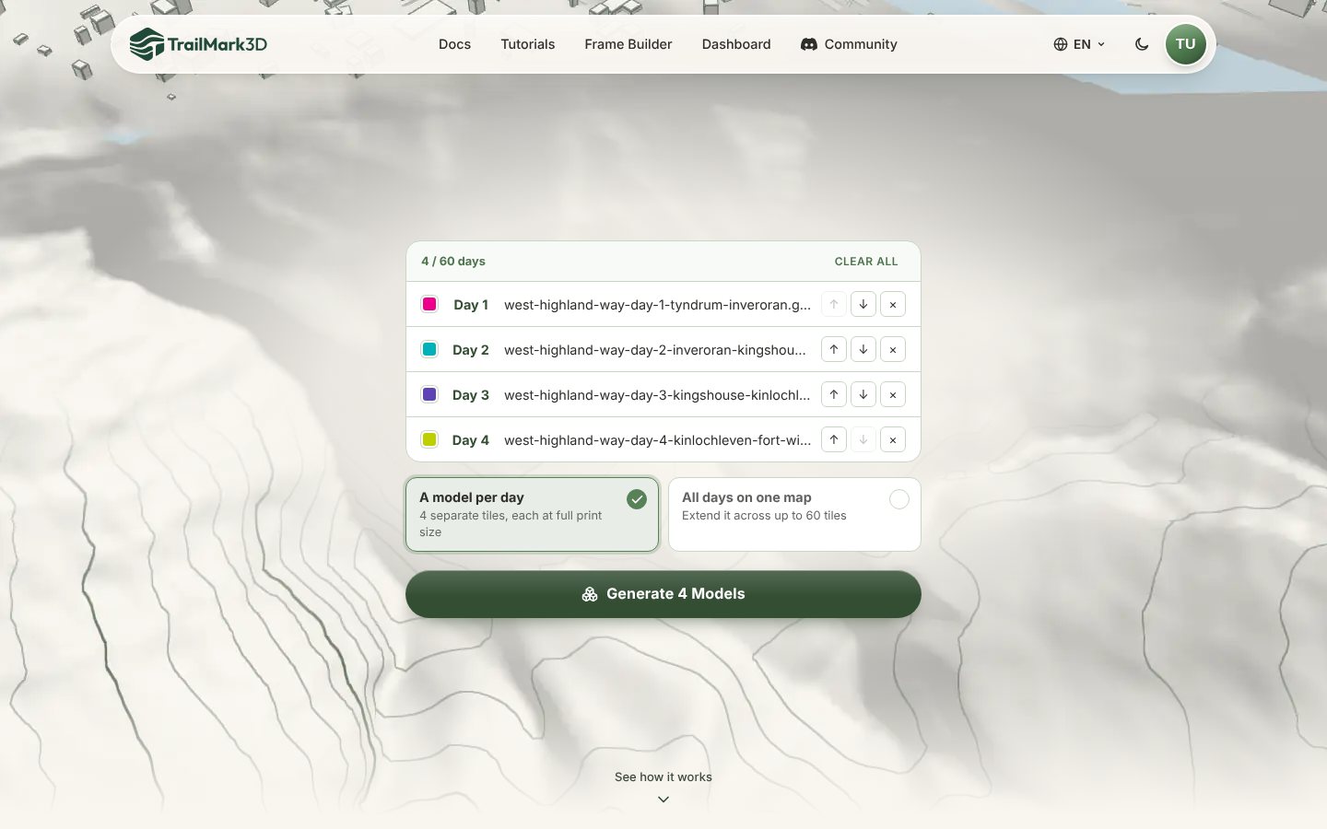
Task: Remove Day 3 route file
Action: pyautogui.click(x=893, y=394)
